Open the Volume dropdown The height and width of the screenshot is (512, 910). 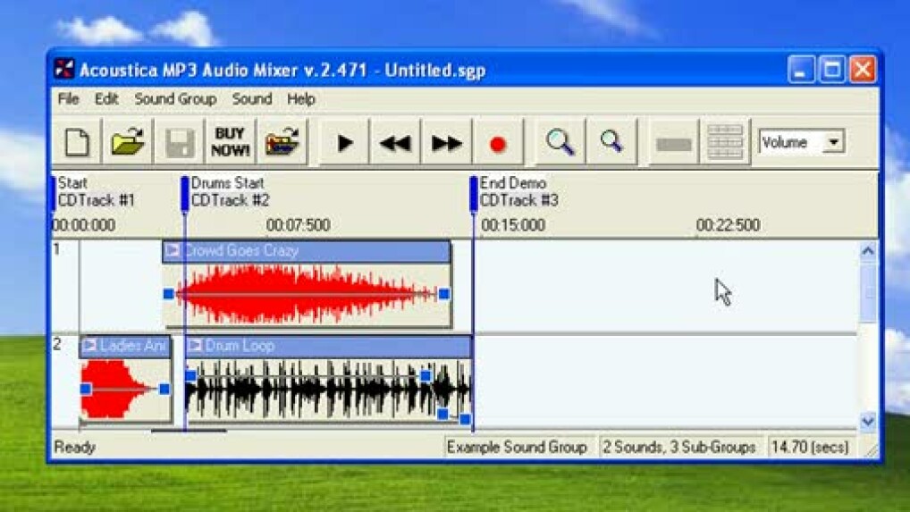point(833,142)
